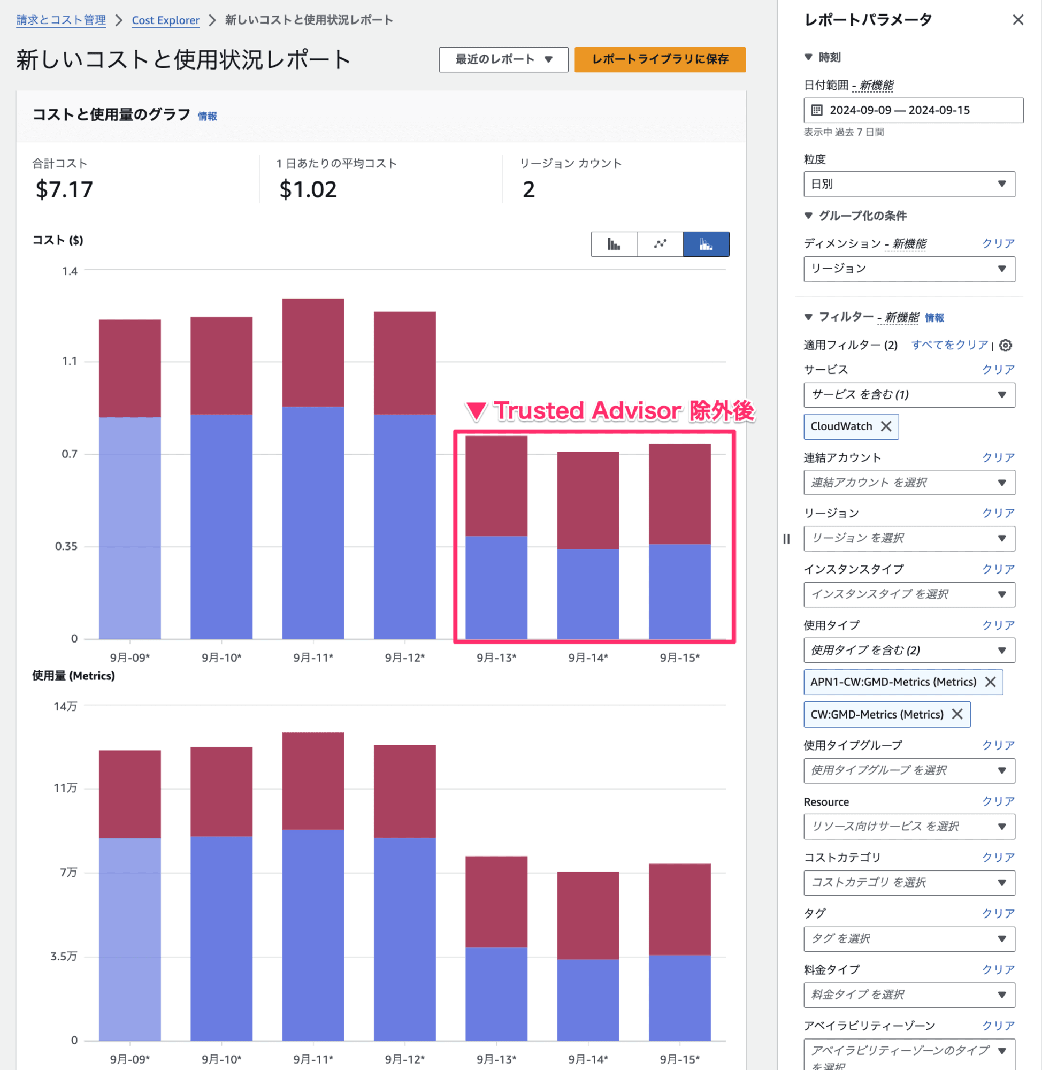This screenshot has width=1042, height=1070.
Task: Open 情報 link beside graph title
Action: click(x=208, y=116)
